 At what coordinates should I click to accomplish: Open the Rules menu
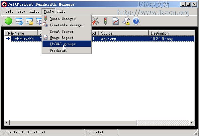click(35, 12)
